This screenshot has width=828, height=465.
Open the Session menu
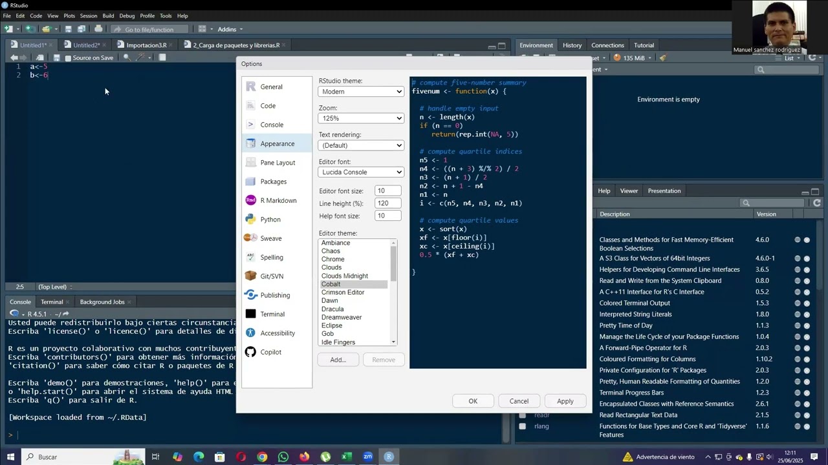tap(89, 15)
